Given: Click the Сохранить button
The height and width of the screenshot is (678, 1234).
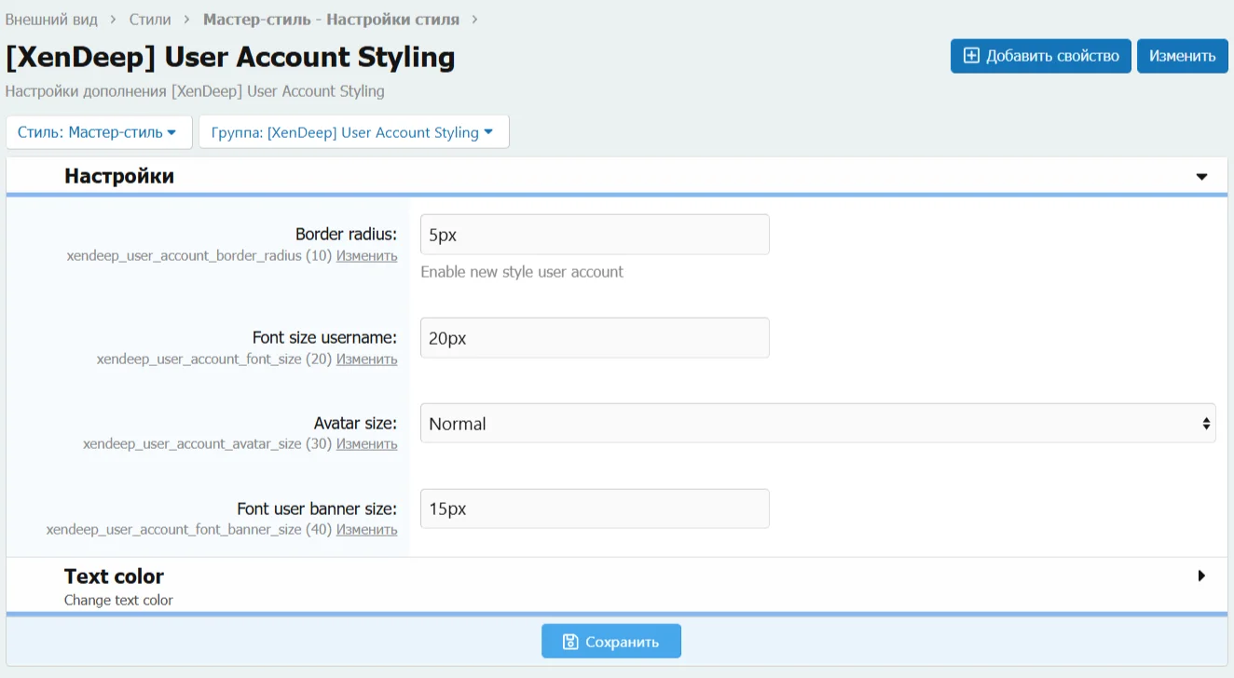Looking at the screenshot, I should click(611, 642).
